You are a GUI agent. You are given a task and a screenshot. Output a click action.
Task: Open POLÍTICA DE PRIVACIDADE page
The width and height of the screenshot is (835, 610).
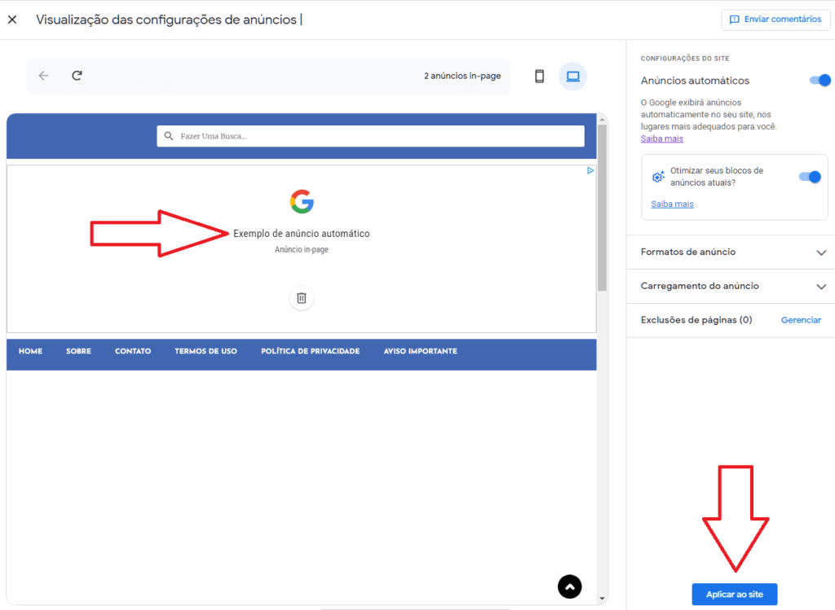click(x=311, y=351)
